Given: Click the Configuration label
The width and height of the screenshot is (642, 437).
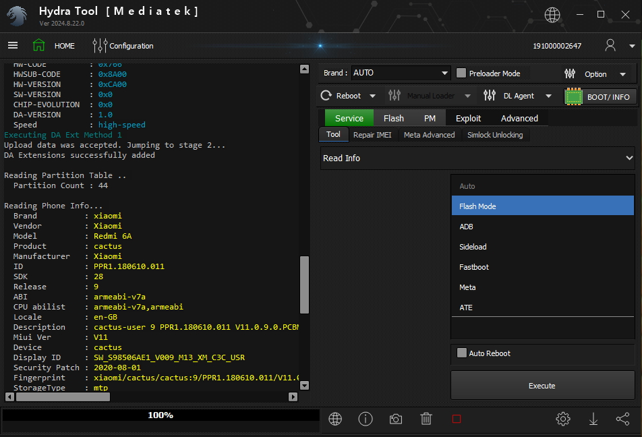Looking at the screenshot, I should coord(132,46).
